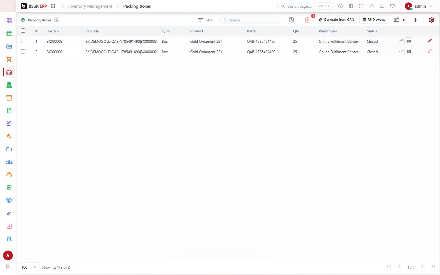Open the shopping cart module in sidebar
This screenshot has height=275, width=440.
point(9,59)
